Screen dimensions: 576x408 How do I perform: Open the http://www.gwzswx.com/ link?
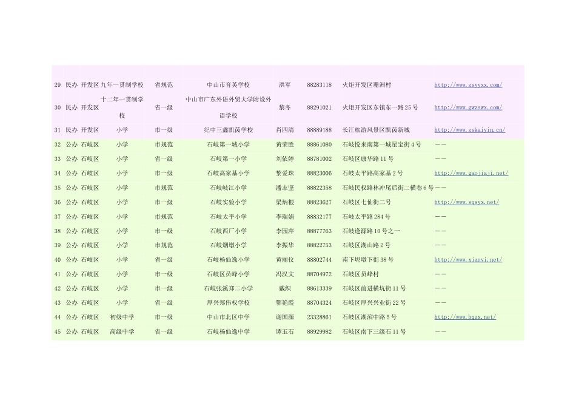[468, 107]
